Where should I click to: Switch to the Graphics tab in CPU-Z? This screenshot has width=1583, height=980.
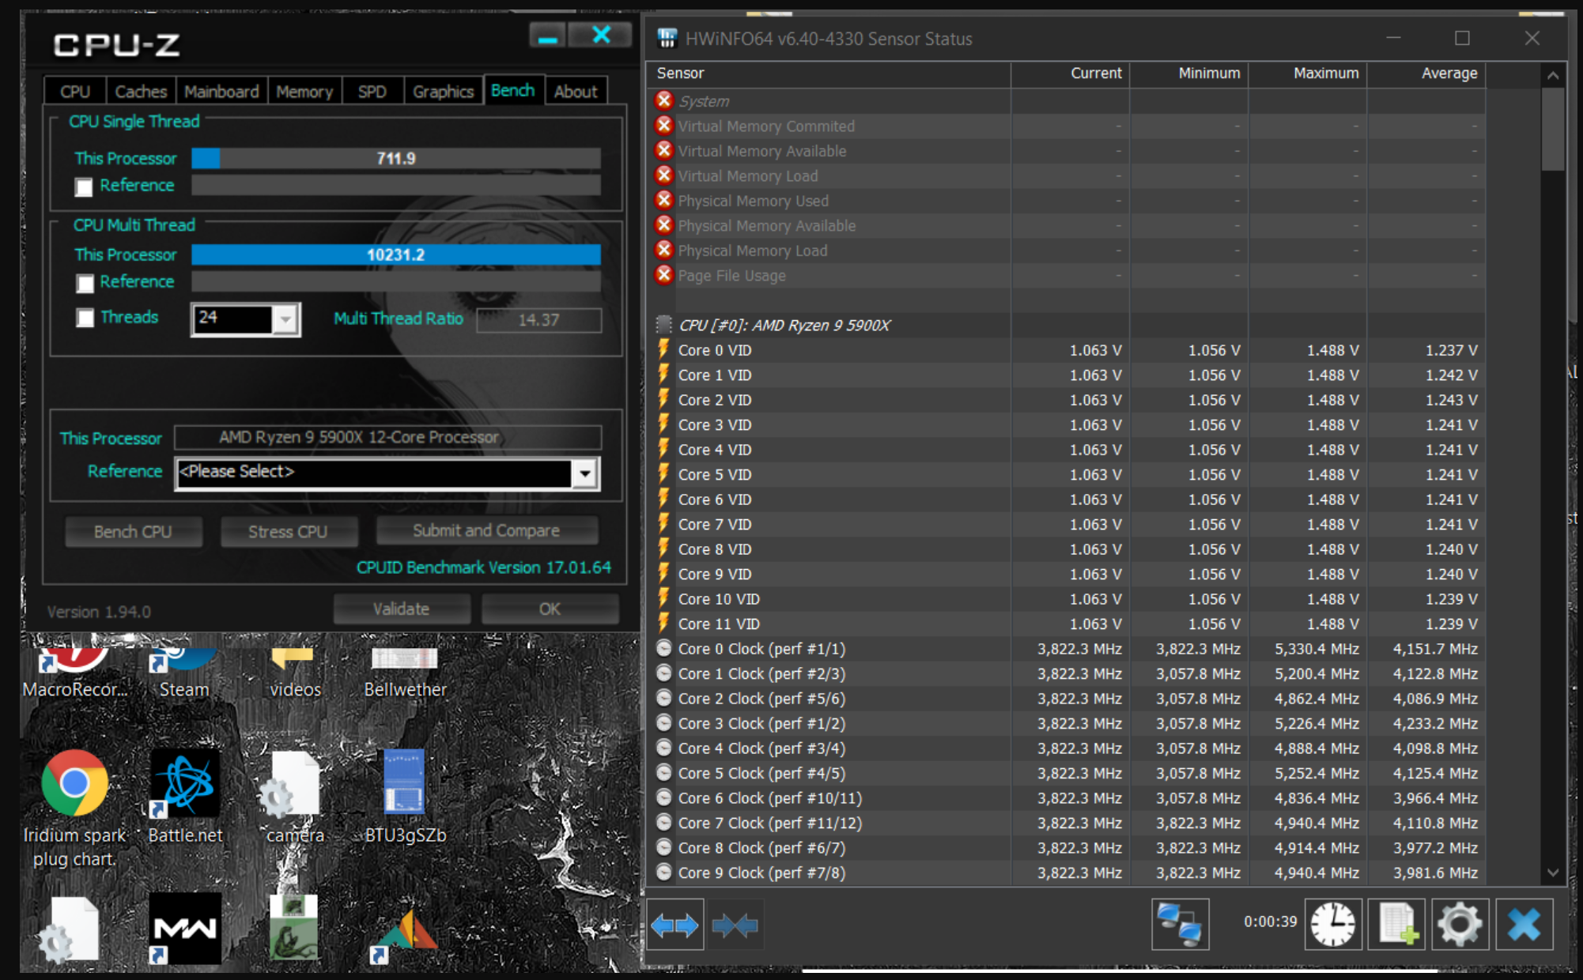tap(443, 91)
